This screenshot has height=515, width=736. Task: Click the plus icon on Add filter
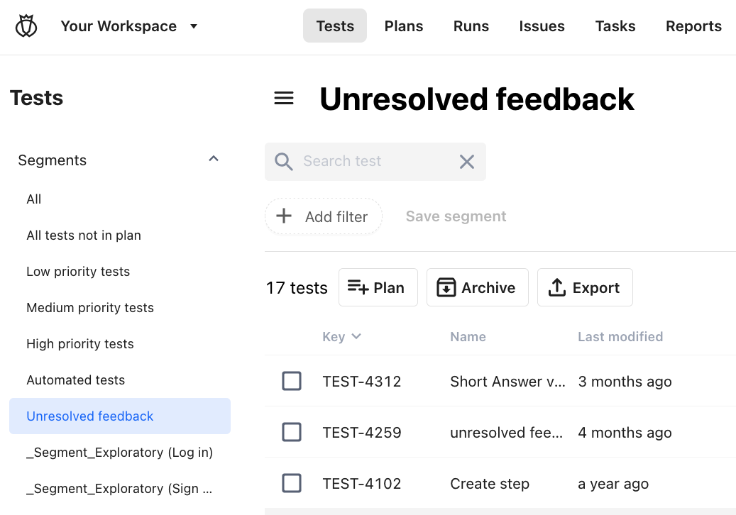tap(283, 216)
